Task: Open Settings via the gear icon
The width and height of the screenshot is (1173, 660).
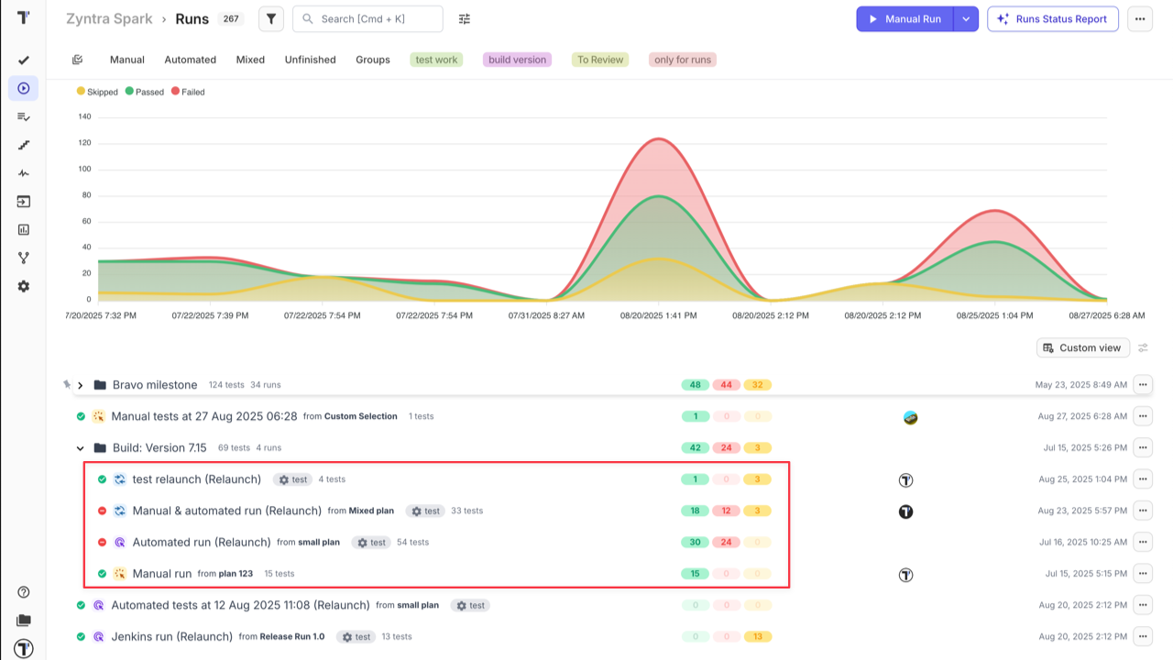Action: tap(23, 286)
